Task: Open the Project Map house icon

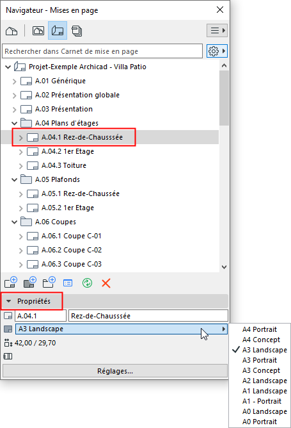Action: pos(12,31)
